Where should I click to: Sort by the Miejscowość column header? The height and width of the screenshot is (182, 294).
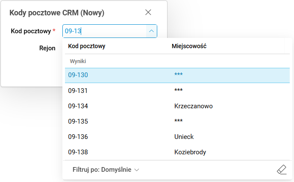pyautogui.click(x=189, y=46)
